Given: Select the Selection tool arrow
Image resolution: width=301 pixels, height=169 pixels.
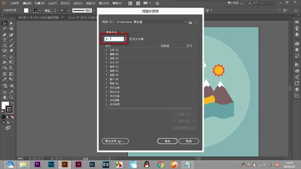Looking at the screenshot, I should click(4, 23).
